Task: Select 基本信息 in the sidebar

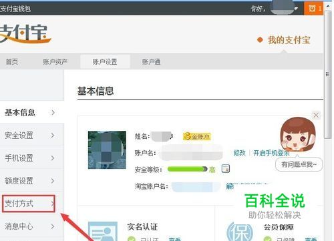Action: pyautogui.click(x=32, y=112)
